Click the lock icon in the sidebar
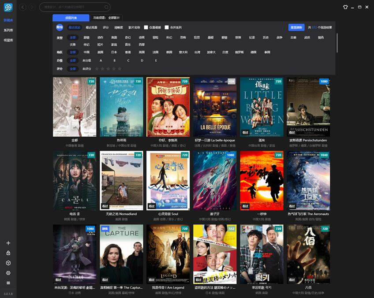 (8, 253)
